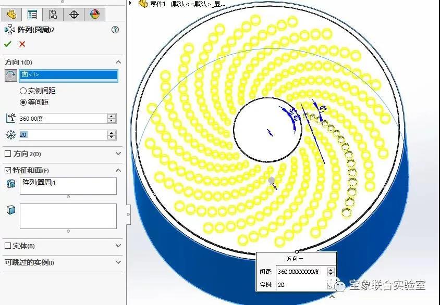Cancel pattern with red X
This screenshot has width=440, height=305.
(22, 44)
